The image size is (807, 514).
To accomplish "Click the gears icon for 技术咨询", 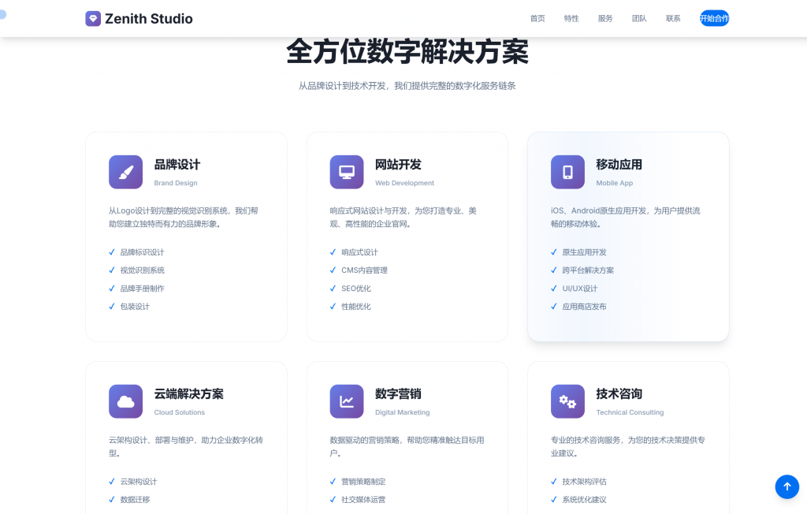I will click(567, 401).
